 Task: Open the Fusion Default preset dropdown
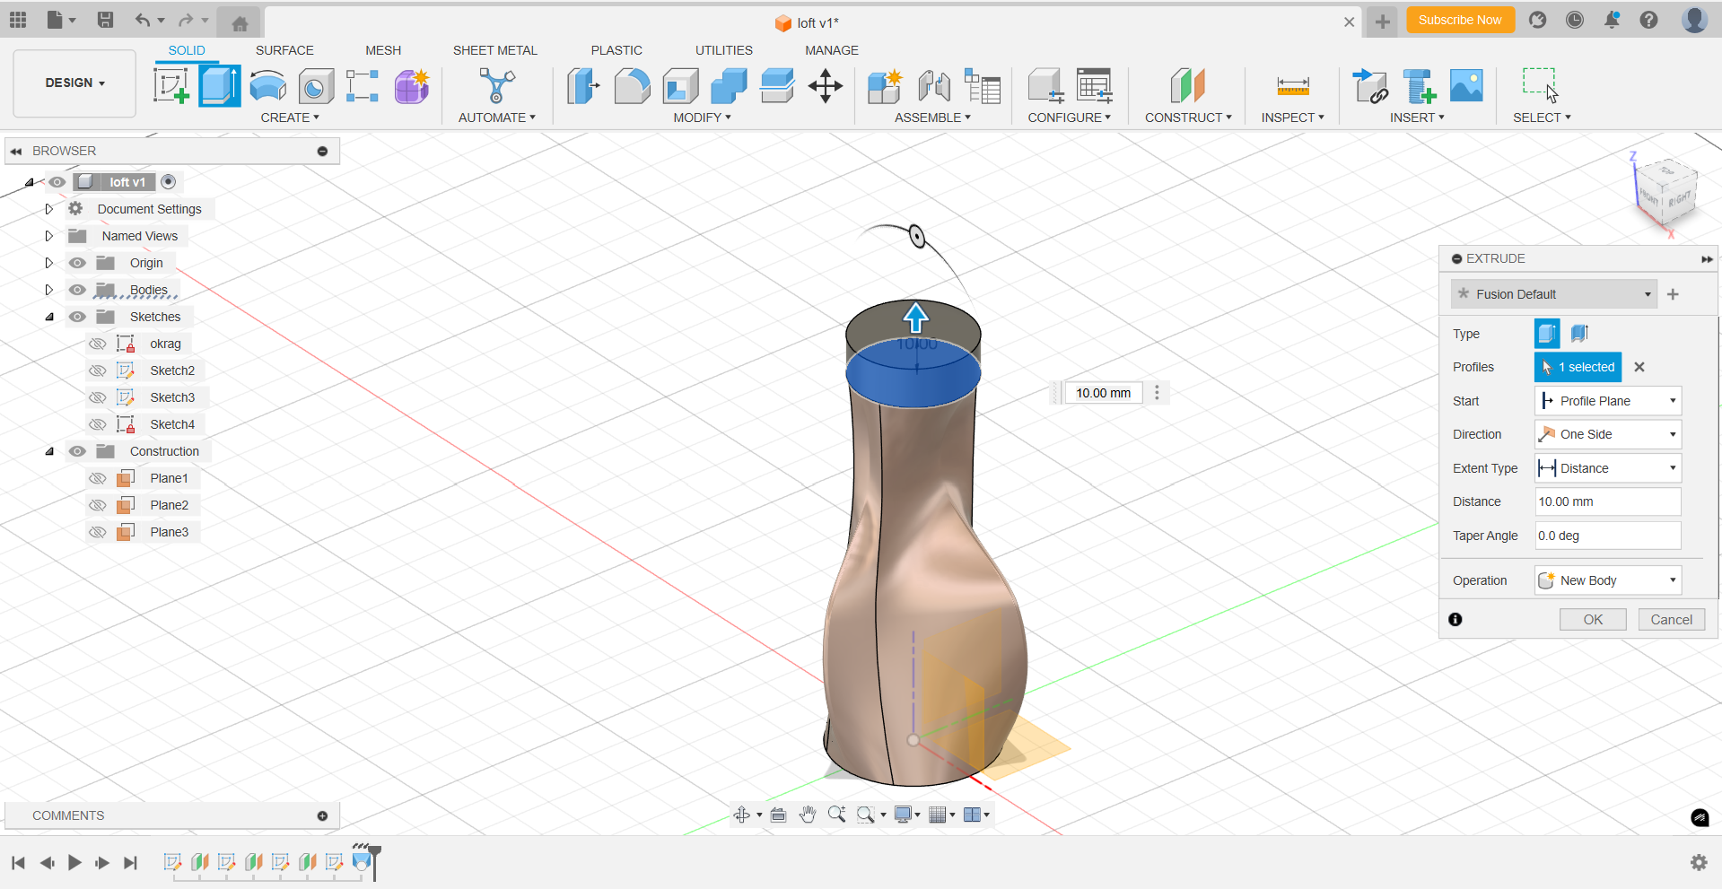click(x=1554, y=294)
